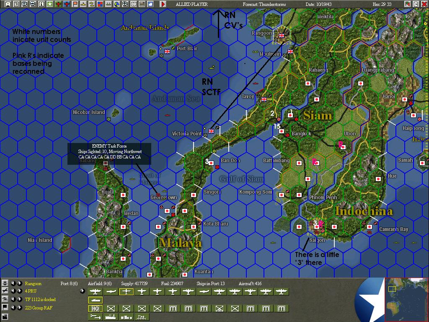Click the OP toolbar button
This screenshot has height=322, width=429.
point(134,4)
